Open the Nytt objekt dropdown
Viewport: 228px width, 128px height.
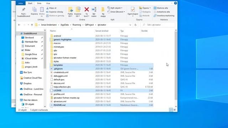tap(115, 8)
